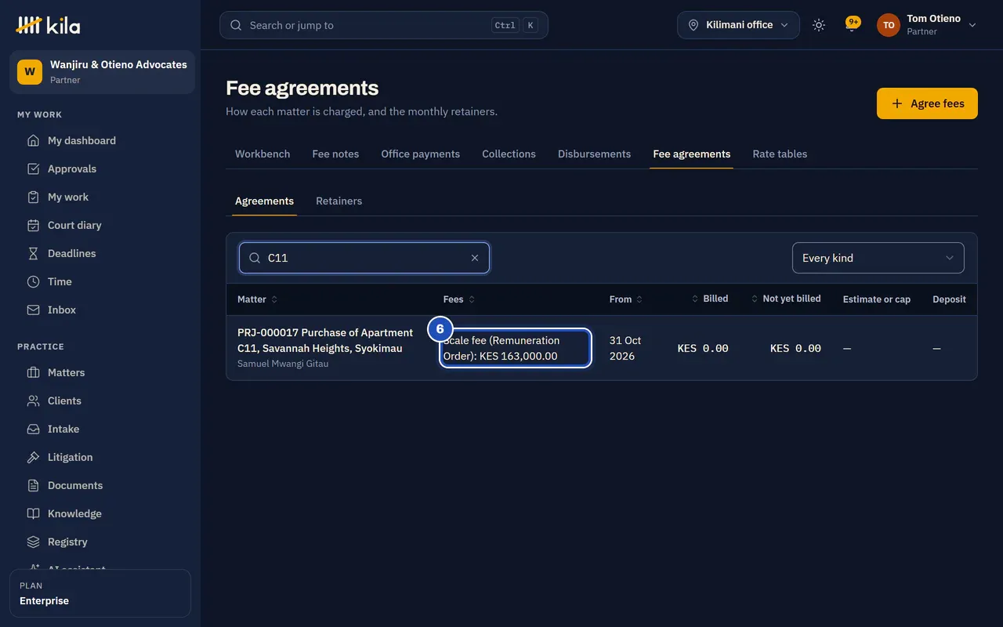
Task: Open the Office payments tab
Action: tap(421, 154)
